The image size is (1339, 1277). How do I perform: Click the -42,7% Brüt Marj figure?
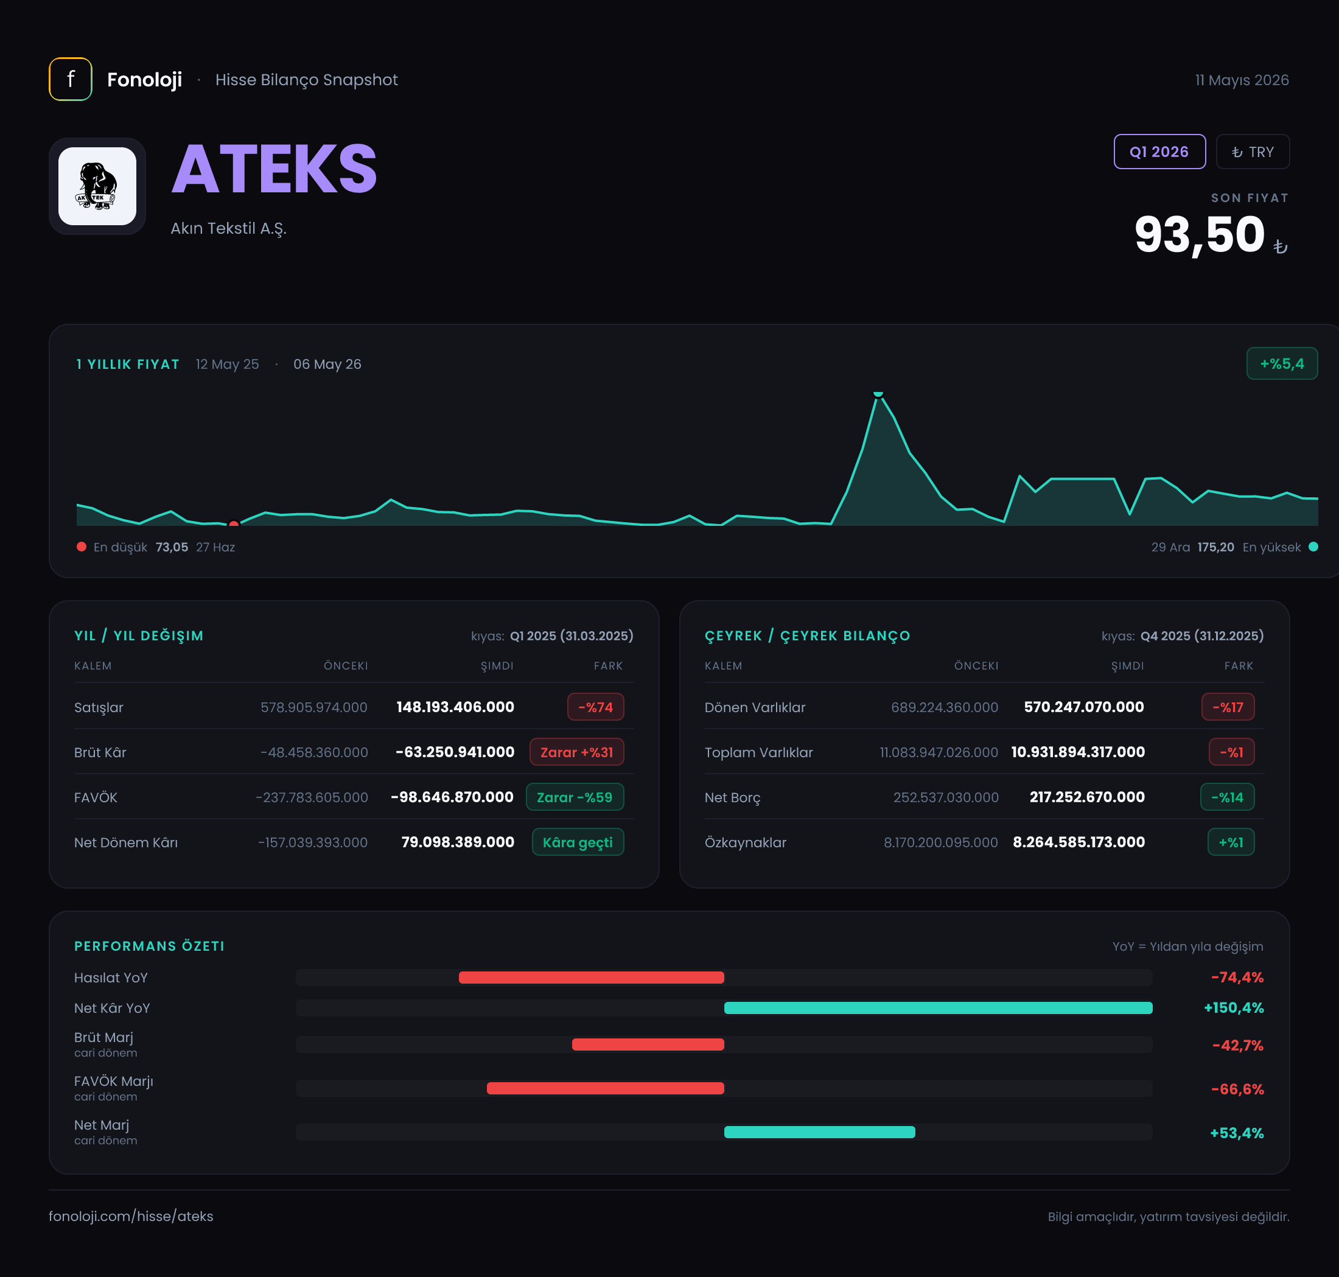pos(1237,1045)
